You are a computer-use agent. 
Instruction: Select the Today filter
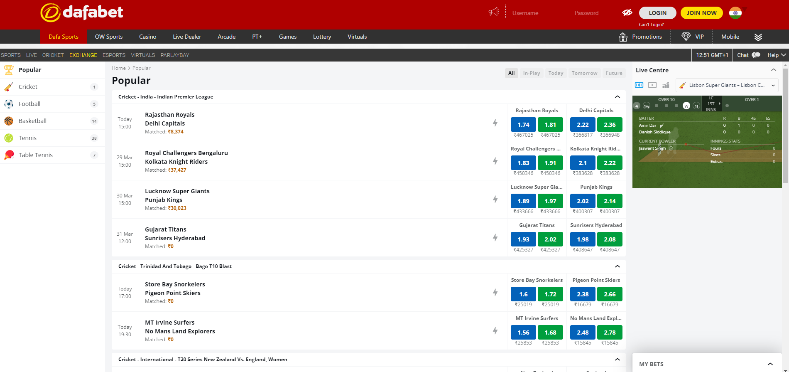556,73
